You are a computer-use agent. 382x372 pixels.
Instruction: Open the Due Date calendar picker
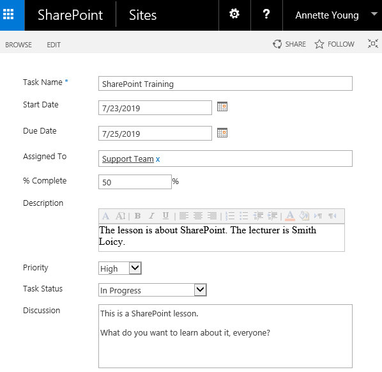pos(222,133)
